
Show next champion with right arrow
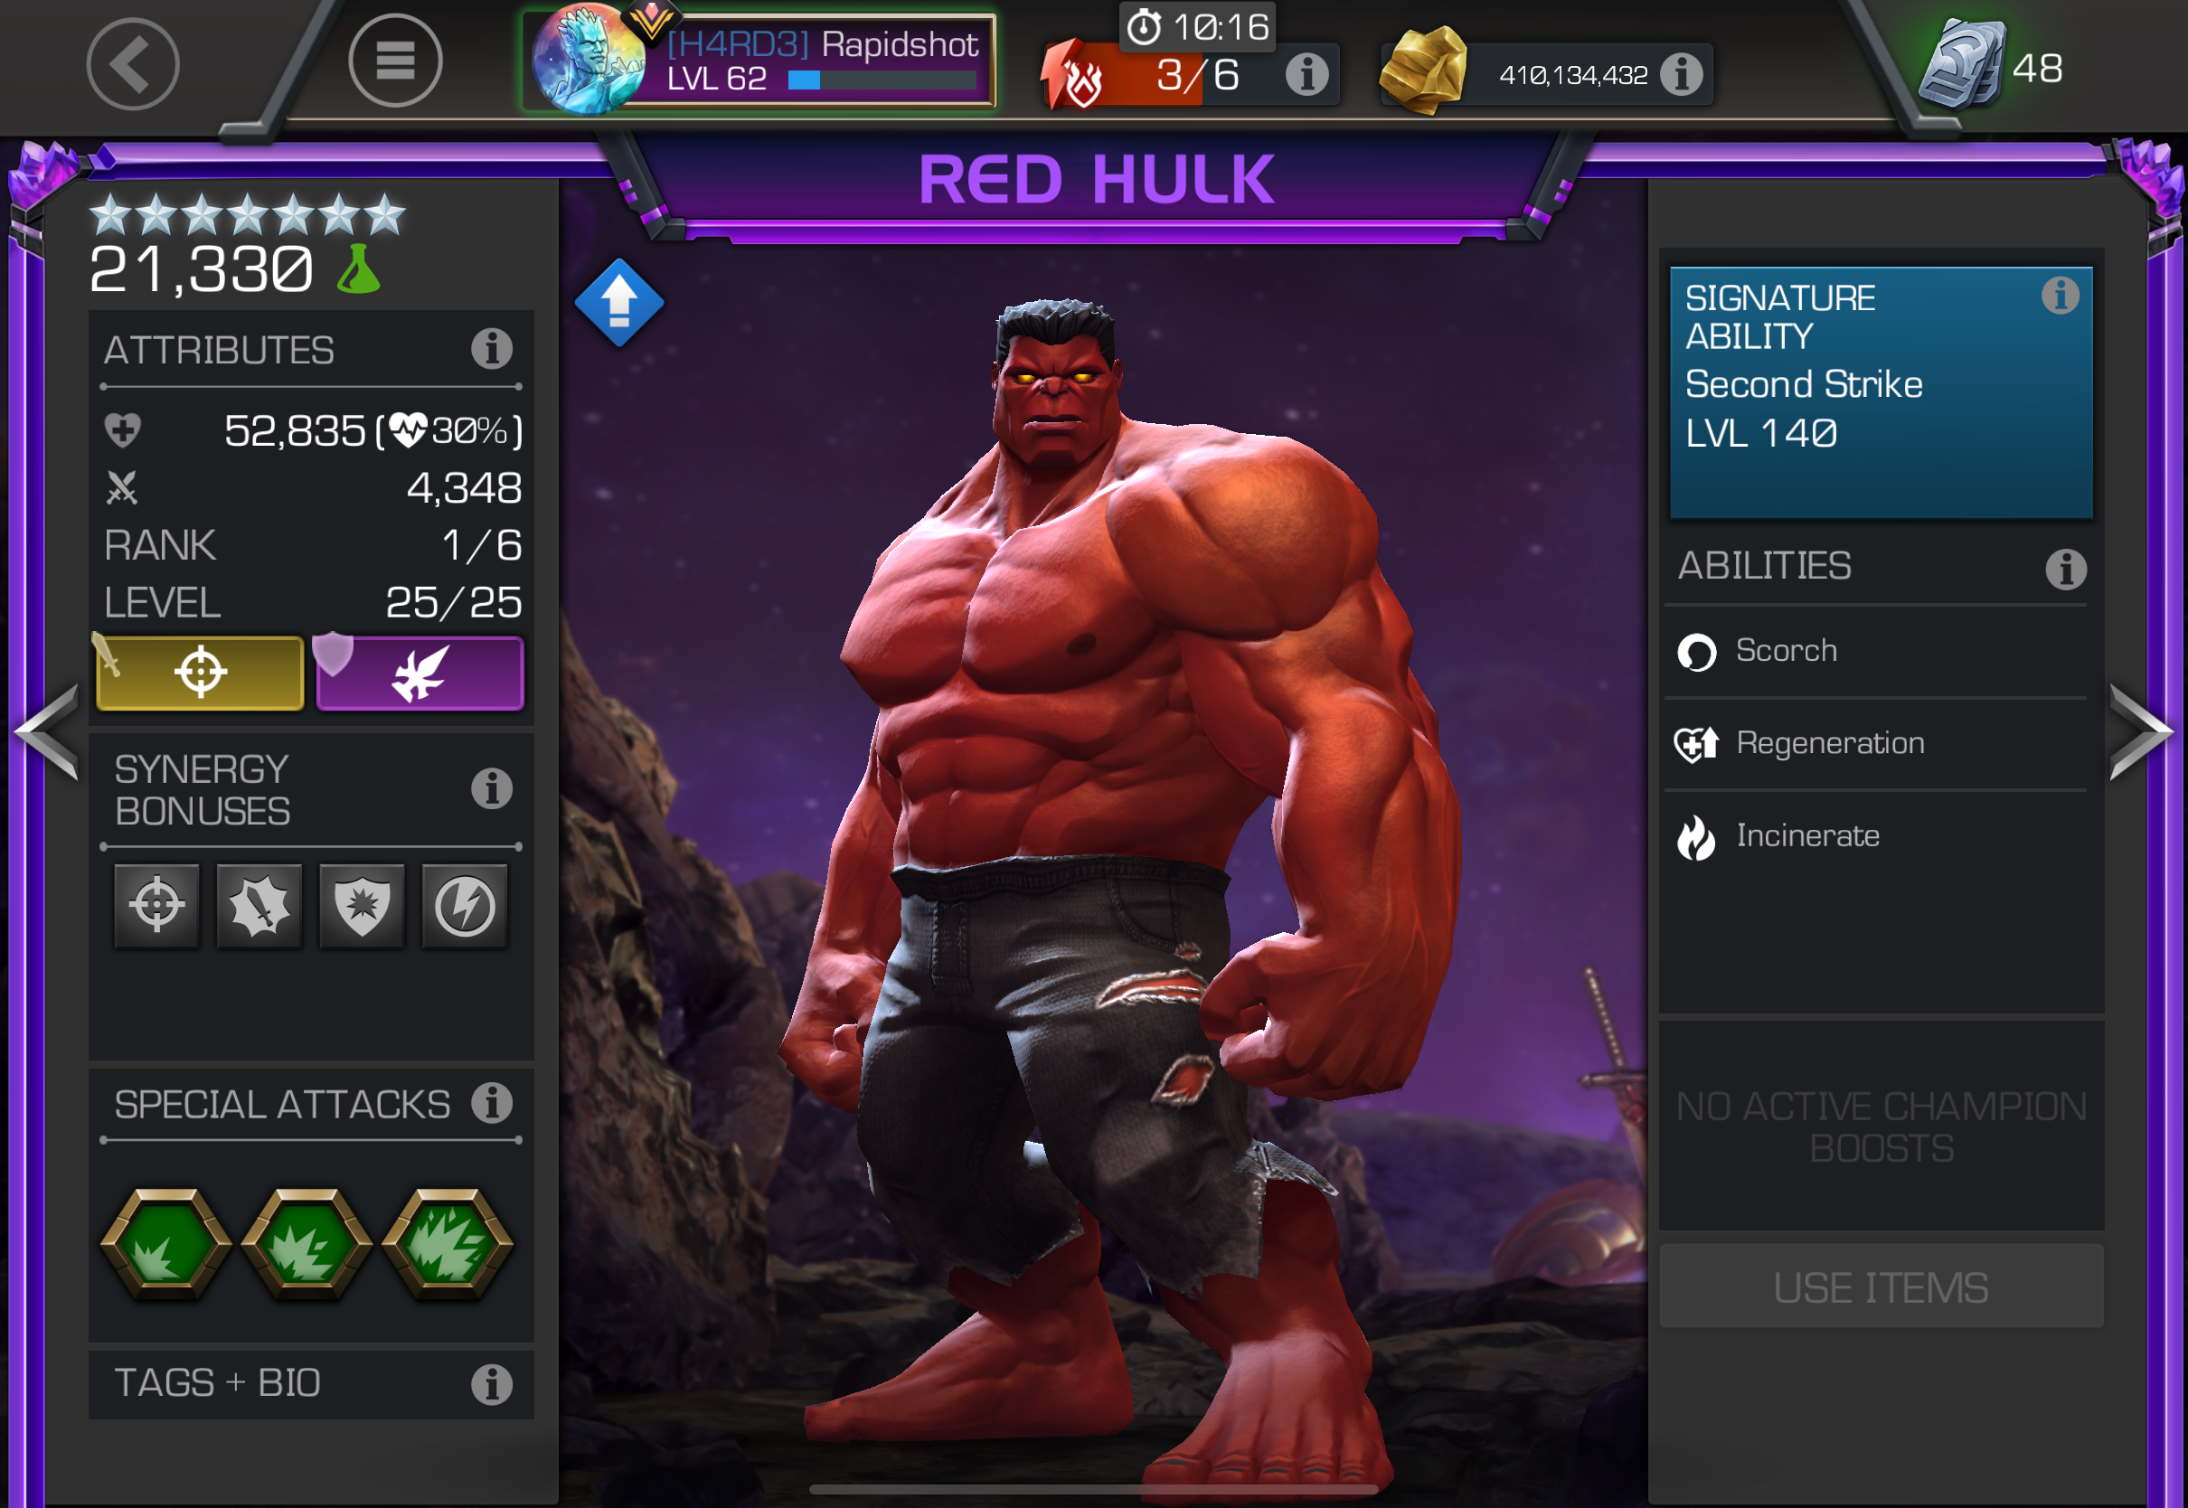pos(2142,732)
